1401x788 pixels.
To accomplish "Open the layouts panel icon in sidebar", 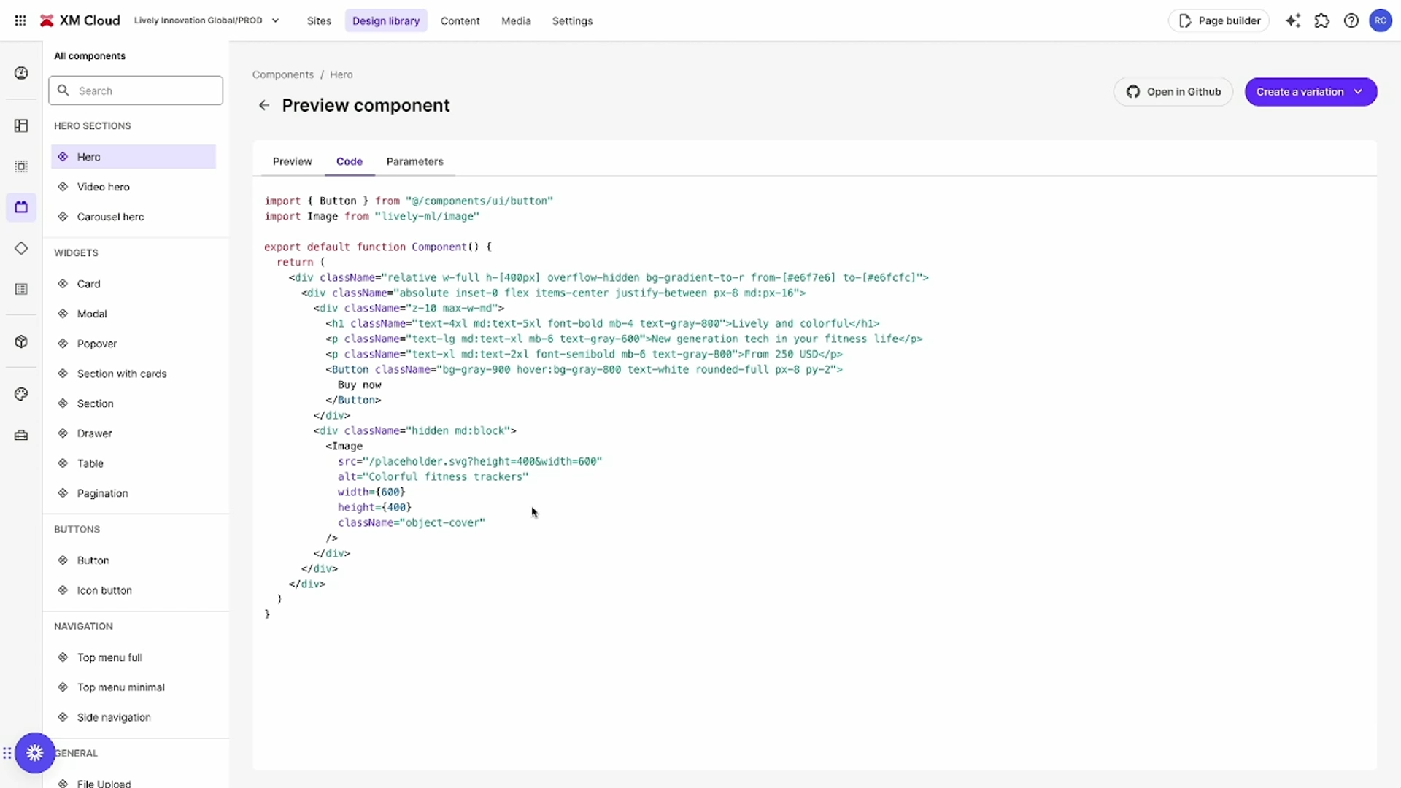I will tap(21, 125).
